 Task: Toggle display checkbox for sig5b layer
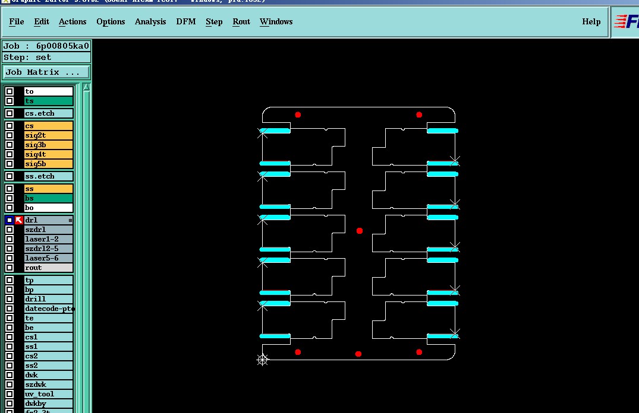[10, 164]
